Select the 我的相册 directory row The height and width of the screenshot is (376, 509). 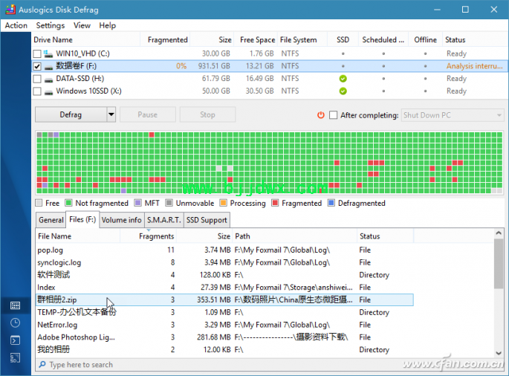pos(224,350)
